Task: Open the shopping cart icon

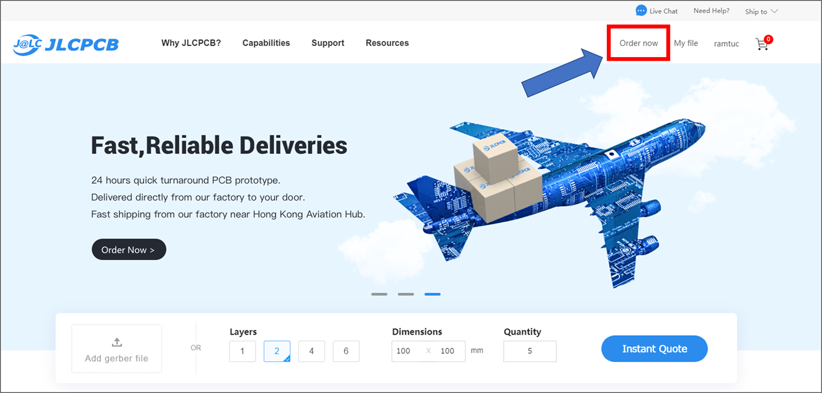Action: pyautogui.click(x=762, y=43)
